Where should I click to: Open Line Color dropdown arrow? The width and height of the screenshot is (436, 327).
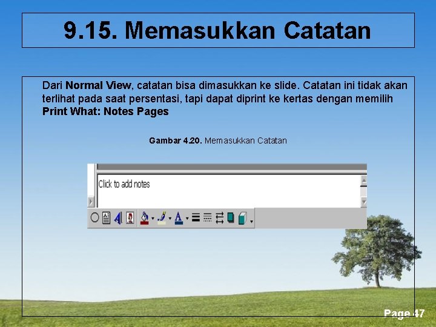(x=170, y=219)
